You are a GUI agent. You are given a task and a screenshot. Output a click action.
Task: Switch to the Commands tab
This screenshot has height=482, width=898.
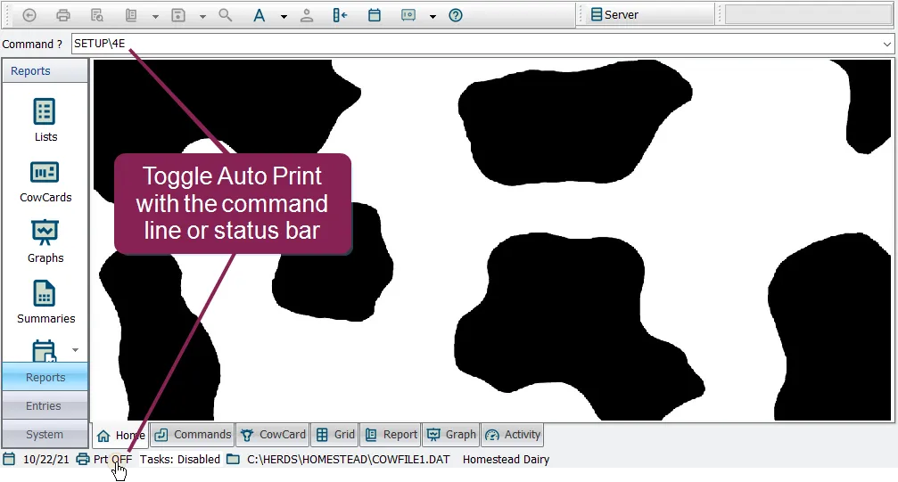click(x=193, y=435)
